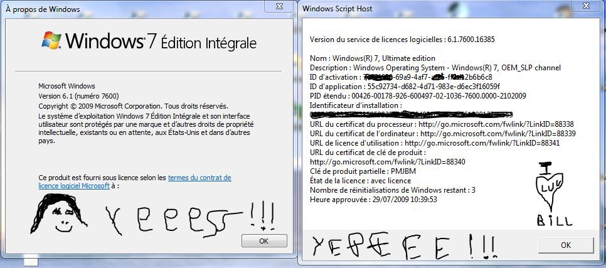Click the handwritten YEEES!!! scribble

click(x=190, y=218)
